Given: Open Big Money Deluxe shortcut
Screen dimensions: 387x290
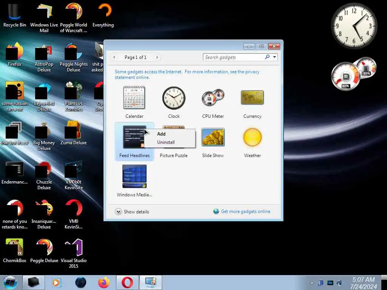Looking at the screenshot, I should pyautogui.click(x=44, y=136).
